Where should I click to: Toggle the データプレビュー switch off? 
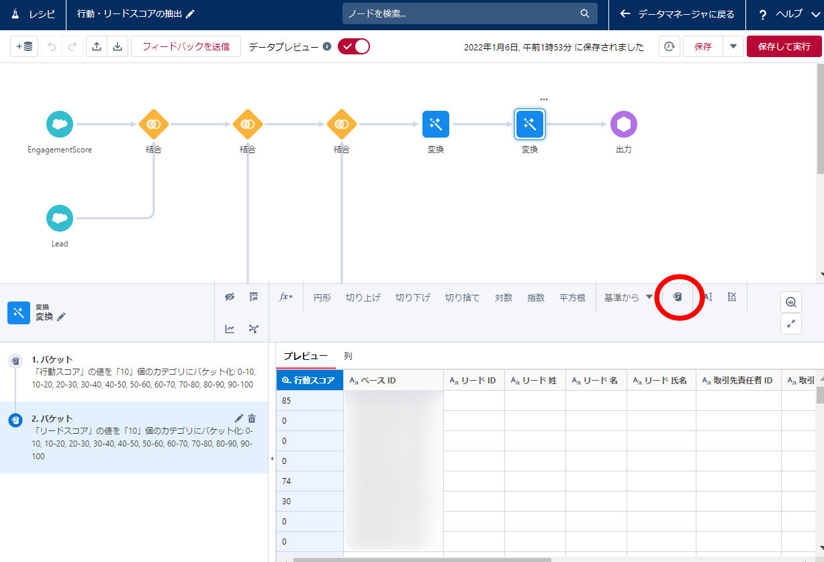point(354,46)
